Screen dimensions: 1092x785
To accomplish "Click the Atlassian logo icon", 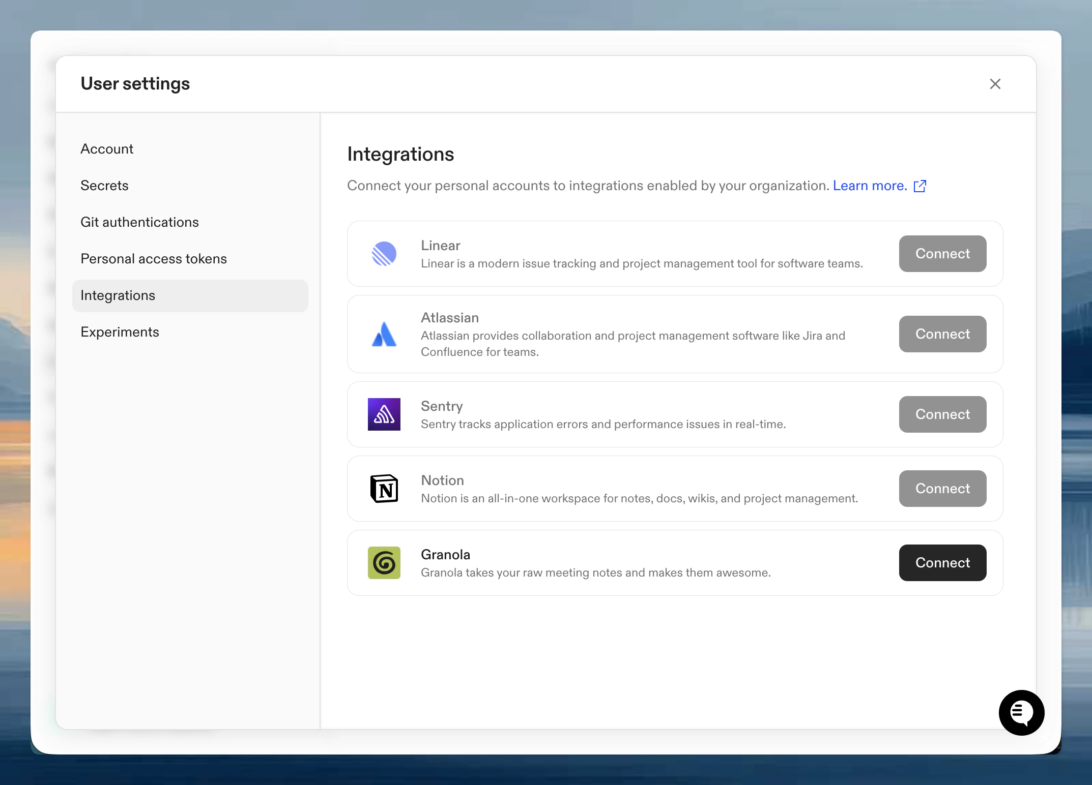I will [384, 334].
